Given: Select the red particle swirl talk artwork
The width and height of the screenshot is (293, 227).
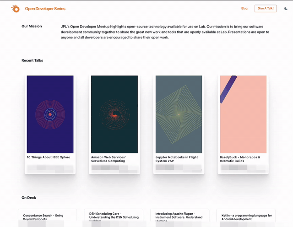Looking at the screenshot, I should (x=114, y=114).
